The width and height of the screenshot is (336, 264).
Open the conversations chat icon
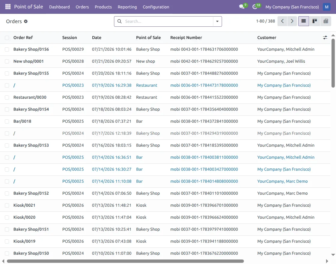(x=242, y=6)
